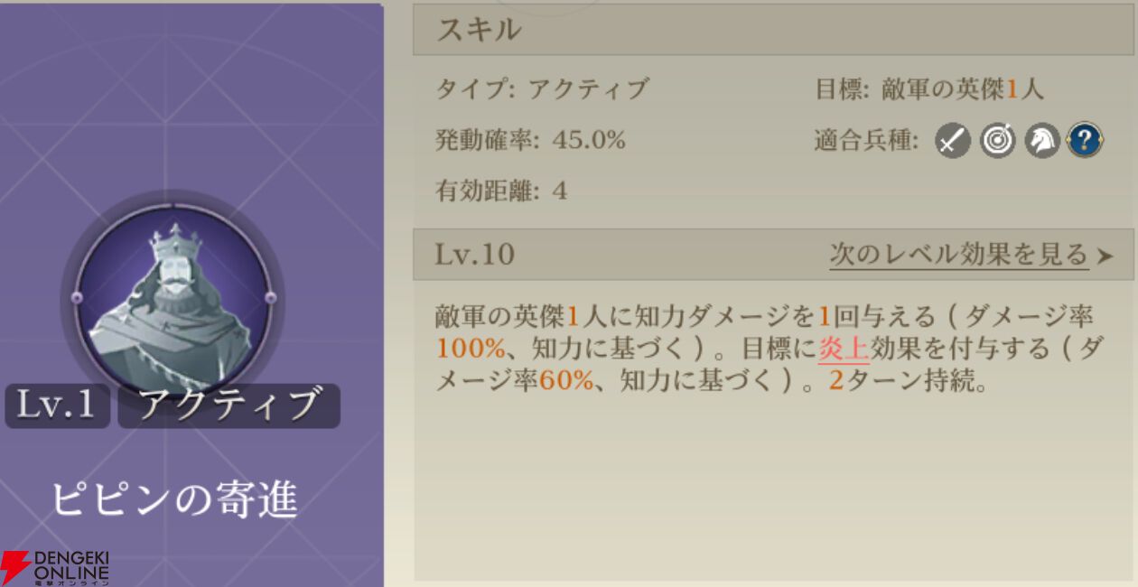The image size is (1138, 587).
Task: Click the アクティブ label on skill card
Action: pyautogui.click(x=229, y=405)
